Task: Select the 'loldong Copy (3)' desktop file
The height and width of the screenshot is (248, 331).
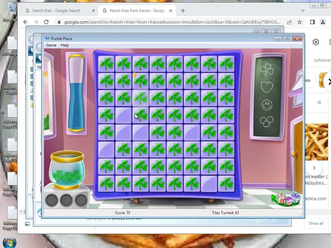Action: coord(10,150)
